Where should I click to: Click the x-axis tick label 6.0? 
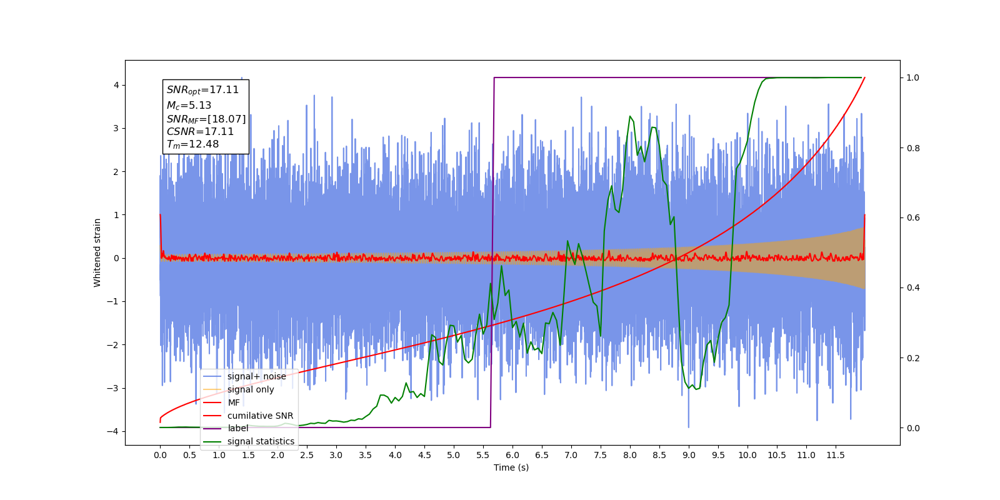point(512,455)
